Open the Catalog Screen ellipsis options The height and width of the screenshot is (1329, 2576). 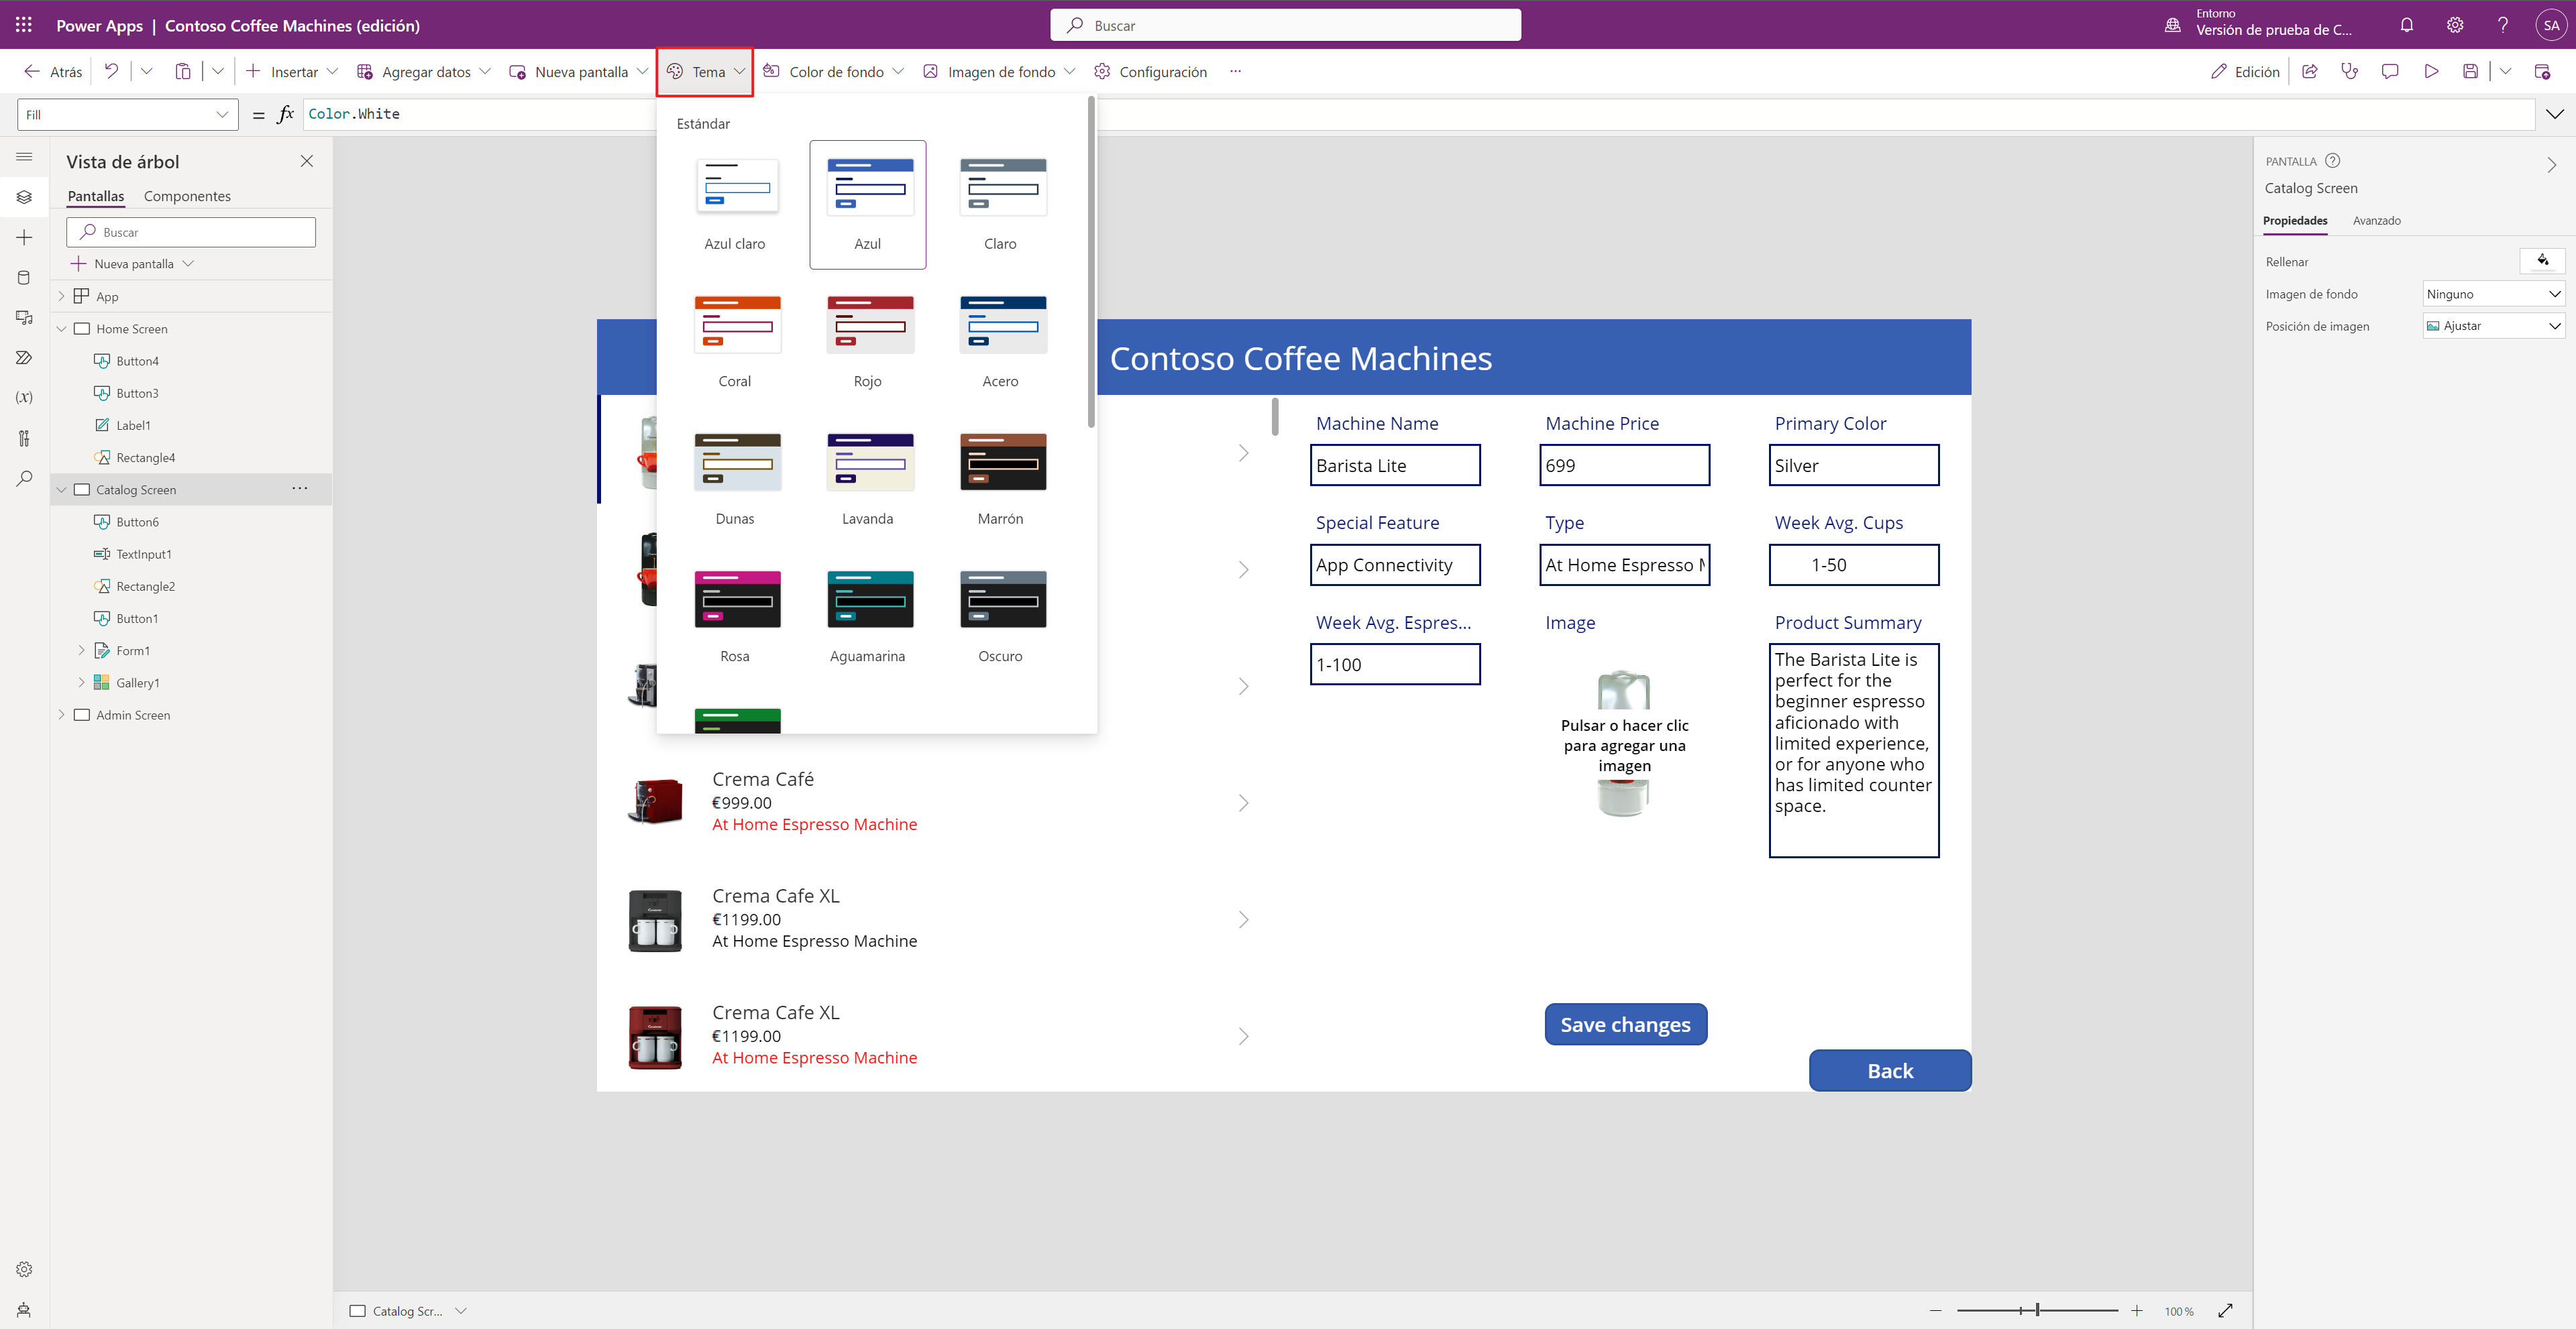click(299, 489)
